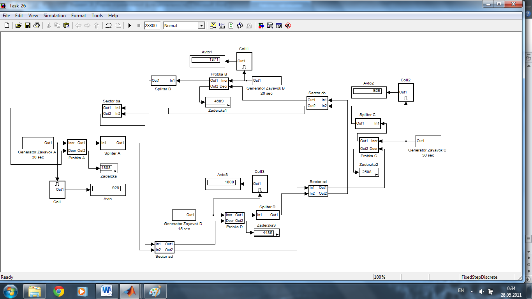Select the Generator Zayavok B block
Viewport: 532px width, 299px height.
(266, 81)
